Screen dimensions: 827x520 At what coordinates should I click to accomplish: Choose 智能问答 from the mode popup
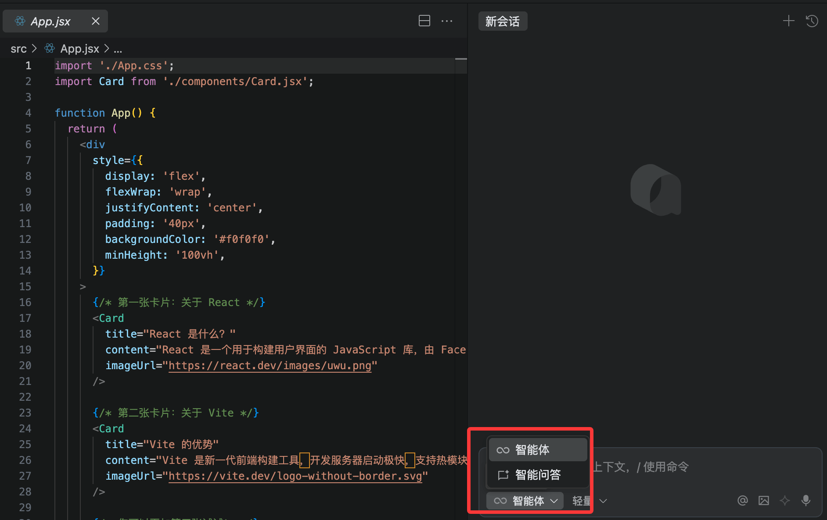(537, 475)
